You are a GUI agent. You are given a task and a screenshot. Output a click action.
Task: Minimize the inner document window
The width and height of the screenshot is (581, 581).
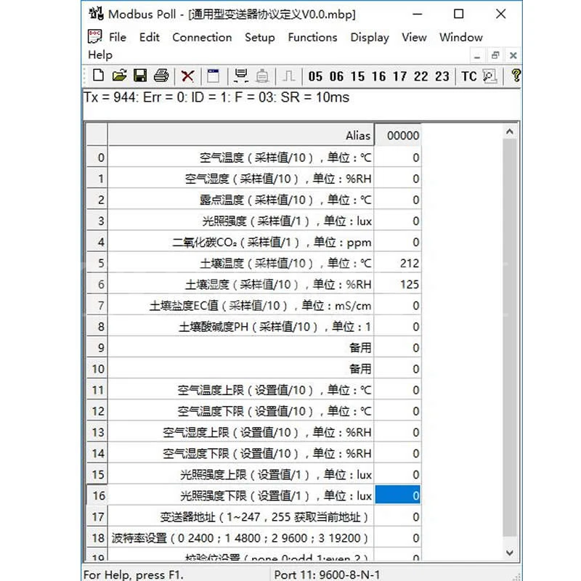point(477,56)
